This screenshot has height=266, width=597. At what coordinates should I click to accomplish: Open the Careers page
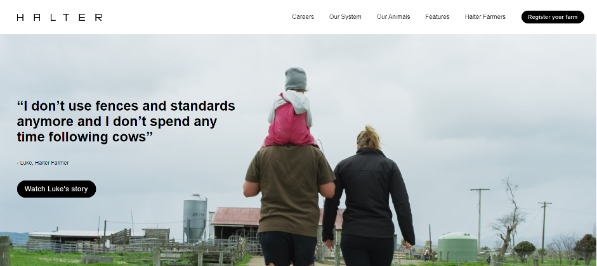pyautogui.click(x=303, y=16)
